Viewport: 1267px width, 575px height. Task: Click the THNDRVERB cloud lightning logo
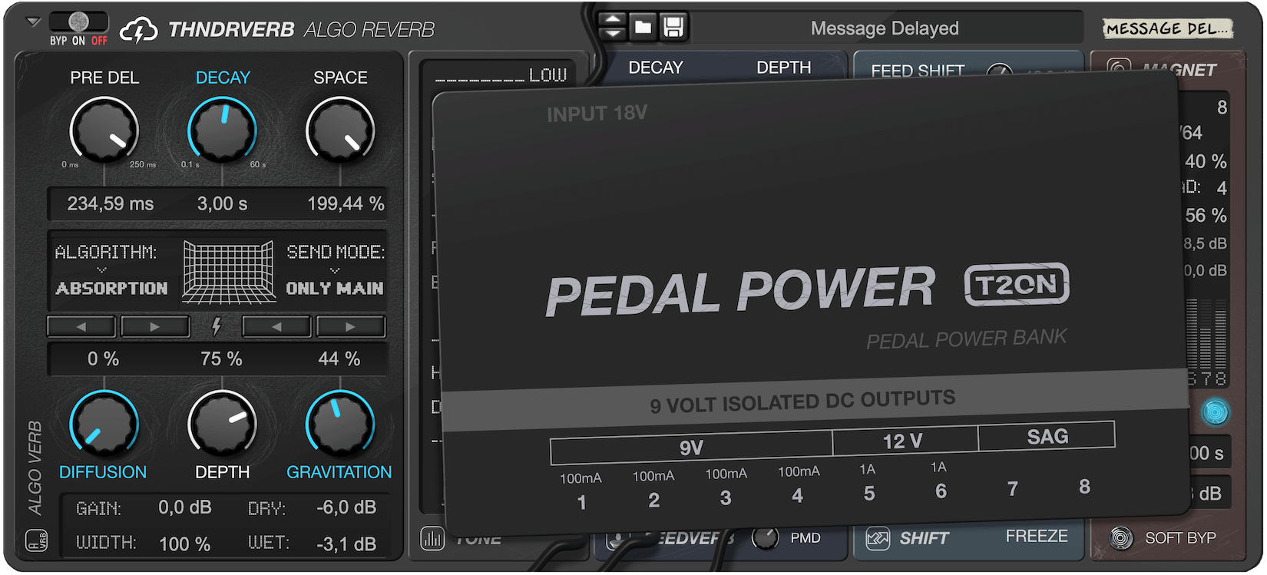(139, 30)
